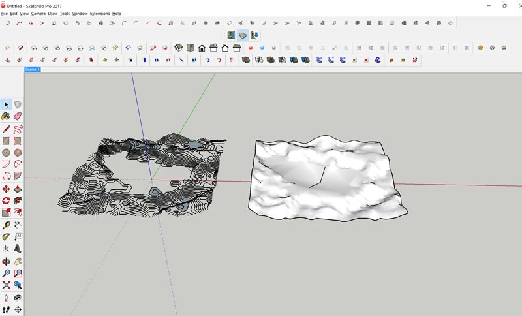Screen dimensions: 522x316
Task: Click the black contour lines model
Action: (142, 176)
